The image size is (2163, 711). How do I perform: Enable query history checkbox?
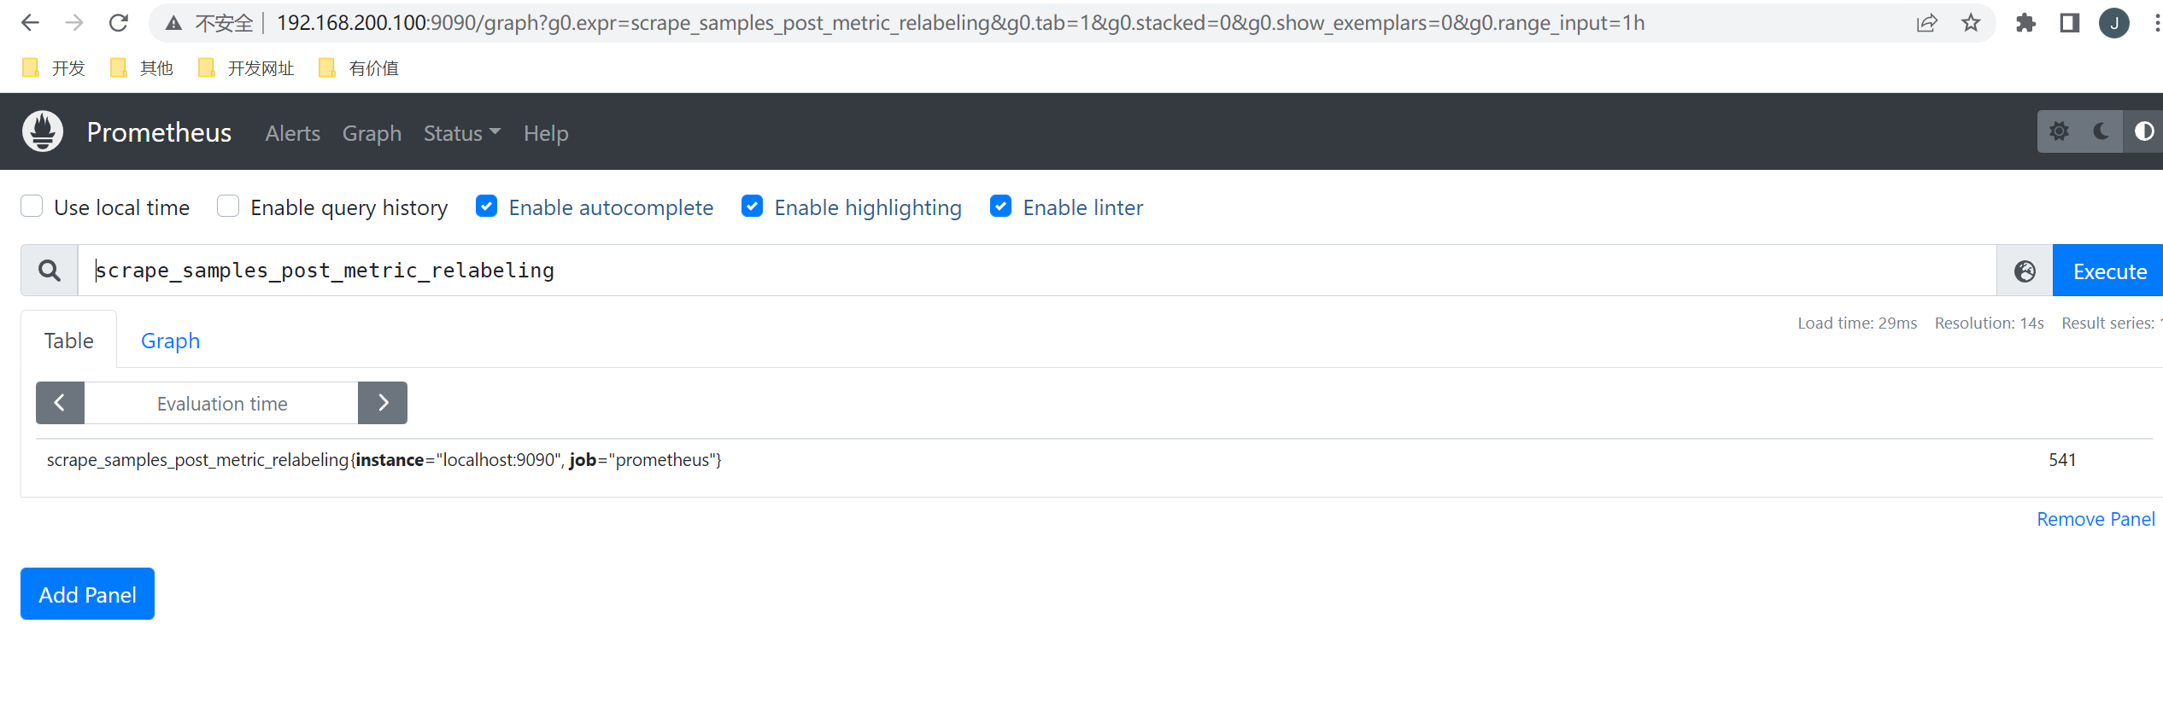click(x=228, y=207)
